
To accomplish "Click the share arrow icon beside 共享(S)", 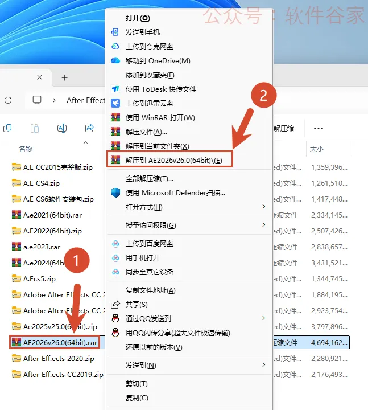I will [115, 304].
